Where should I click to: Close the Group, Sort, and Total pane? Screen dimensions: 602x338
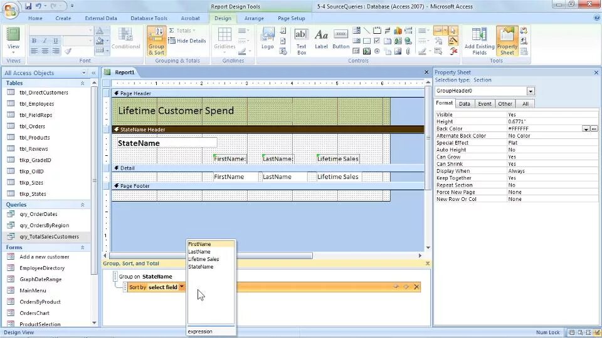coord(427,264)
